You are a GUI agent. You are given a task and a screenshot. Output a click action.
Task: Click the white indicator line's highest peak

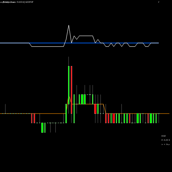tap(69, 25)
